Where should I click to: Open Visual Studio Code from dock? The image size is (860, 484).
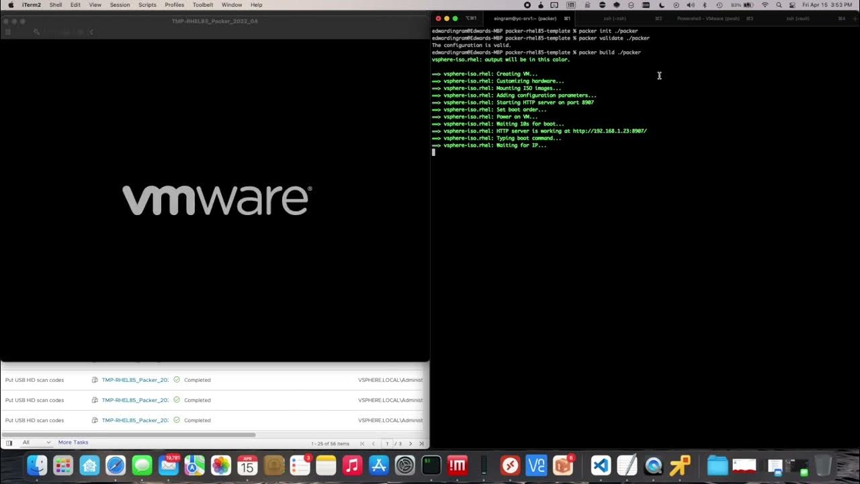601,465
